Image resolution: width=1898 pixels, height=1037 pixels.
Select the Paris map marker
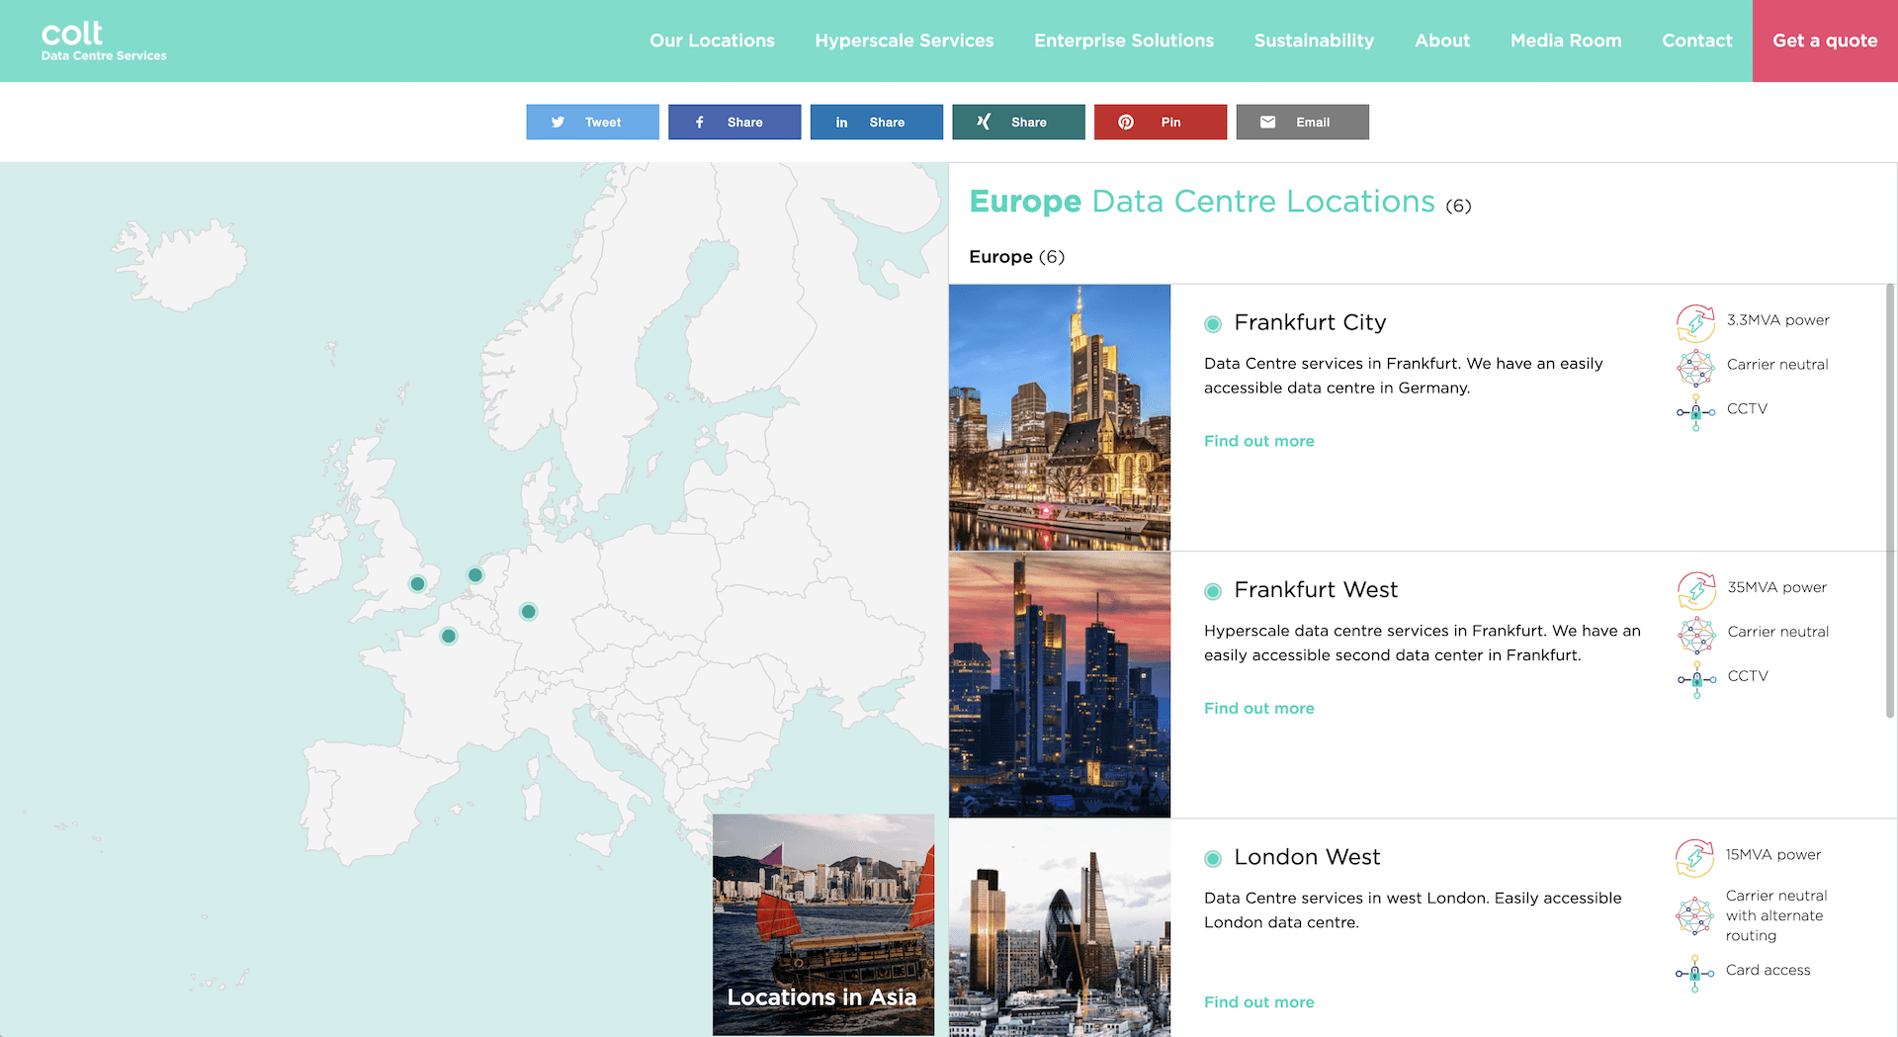[449, 637]
